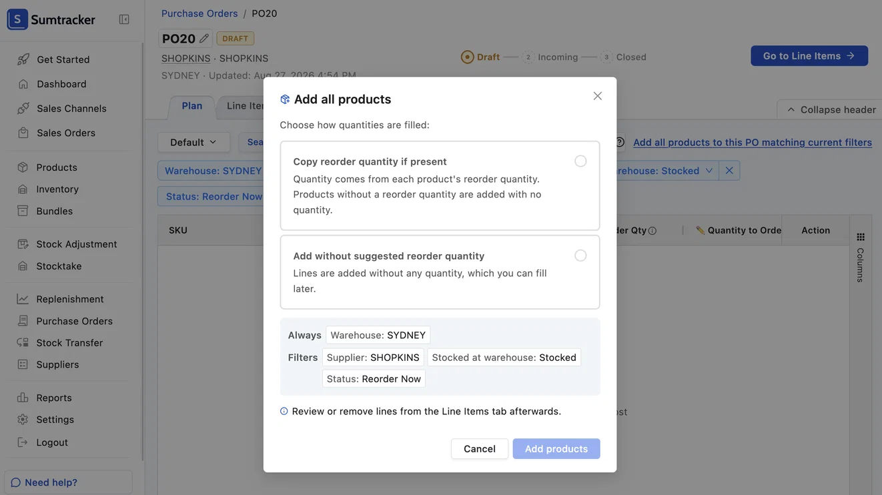This screenshot has width=882, height=495.
Task: Click the Dashboard home icon
Action: (x=23, y=84)
